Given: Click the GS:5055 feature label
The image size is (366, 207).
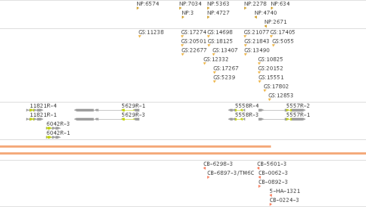Looking at the screenshot, I should click(283, 41).
